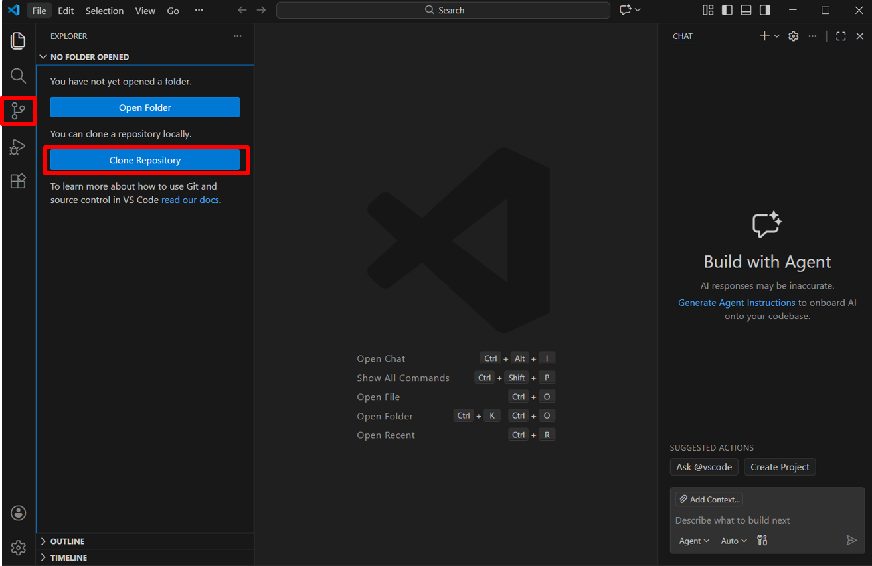This screenshot has width=872, height=566.
Task: Open the Run and Debug view
Action: coord(18,147)
